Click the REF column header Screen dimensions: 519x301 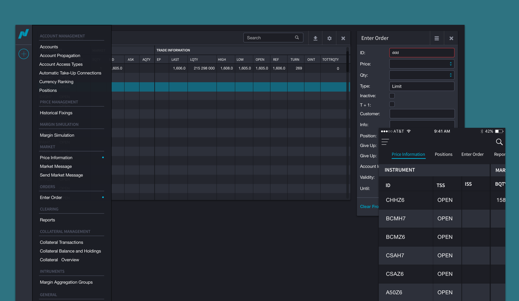(276, 59)
